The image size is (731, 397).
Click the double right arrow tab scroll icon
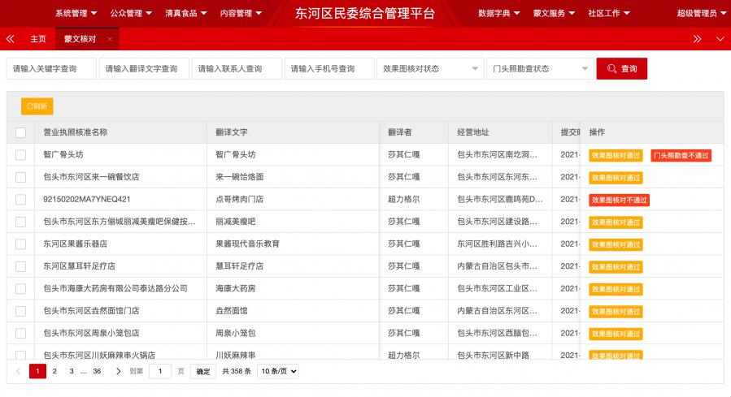[x=697, y=39]
